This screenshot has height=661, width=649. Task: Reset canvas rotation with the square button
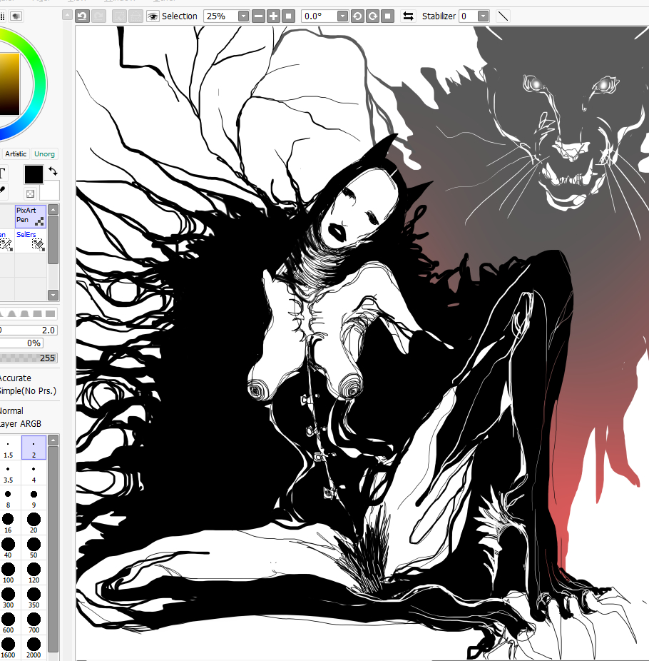coord(387,16)
